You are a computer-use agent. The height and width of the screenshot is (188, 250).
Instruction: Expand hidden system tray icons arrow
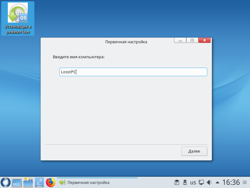(217, 182)
